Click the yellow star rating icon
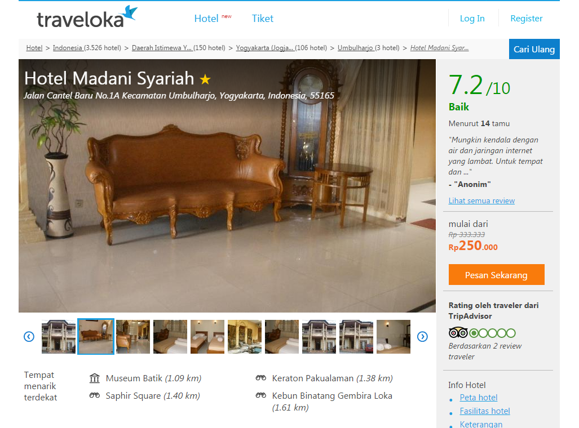 pos(205,79)
